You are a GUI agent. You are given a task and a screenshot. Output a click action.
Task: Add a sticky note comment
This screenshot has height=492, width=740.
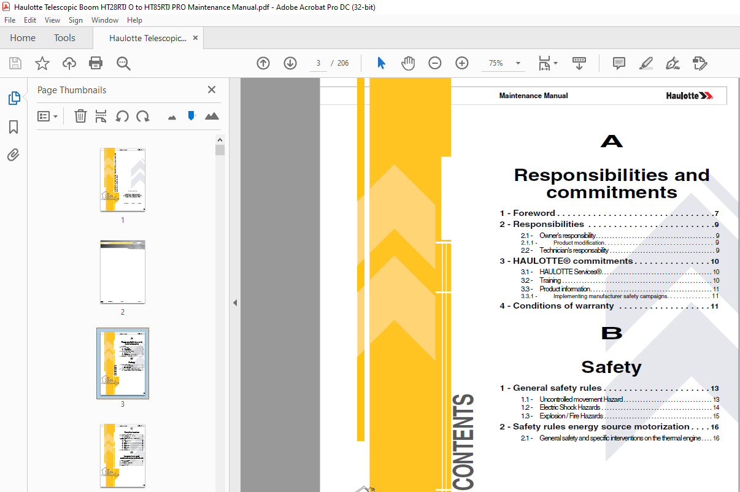pos(619,63)
